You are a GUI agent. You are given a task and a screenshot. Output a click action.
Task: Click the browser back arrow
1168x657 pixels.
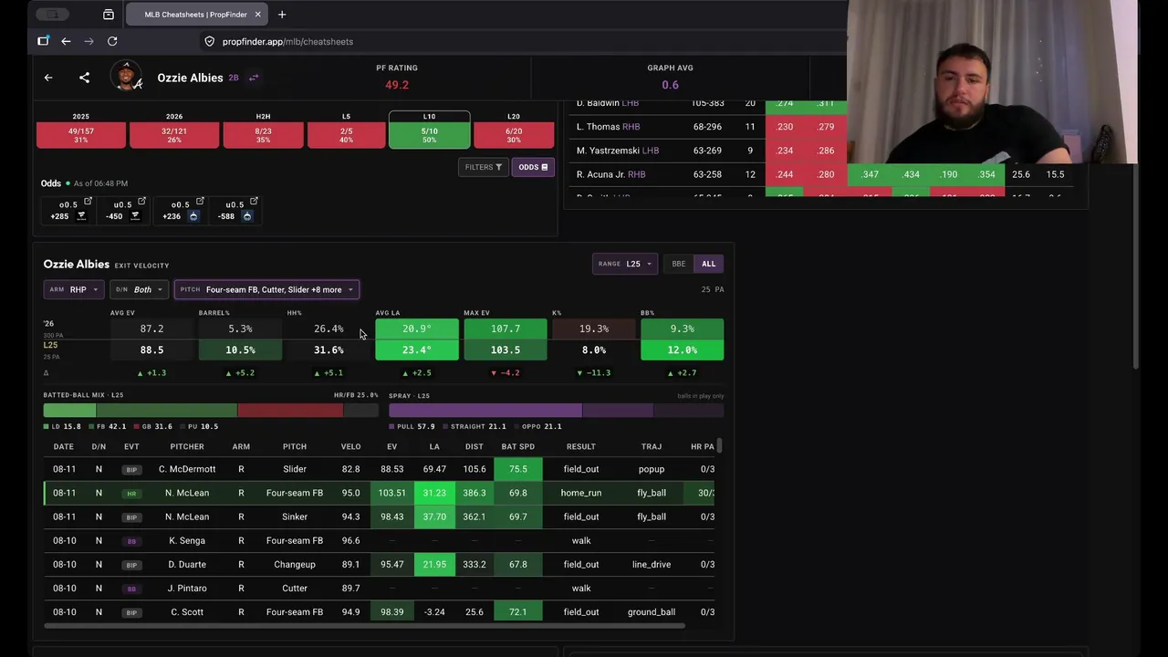(x=66, y=41)
